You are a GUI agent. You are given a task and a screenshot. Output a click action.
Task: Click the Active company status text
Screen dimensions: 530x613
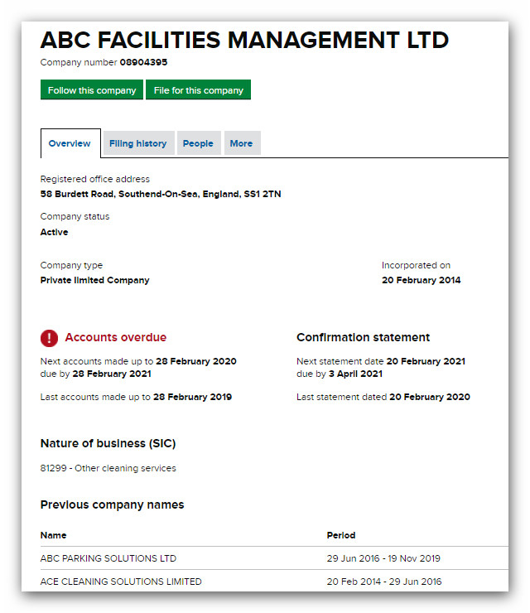[x=55, y=233]
